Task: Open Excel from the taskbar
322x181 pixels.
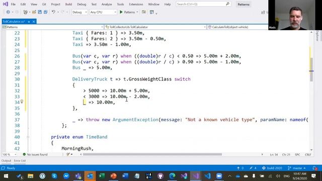Action: 102,176
